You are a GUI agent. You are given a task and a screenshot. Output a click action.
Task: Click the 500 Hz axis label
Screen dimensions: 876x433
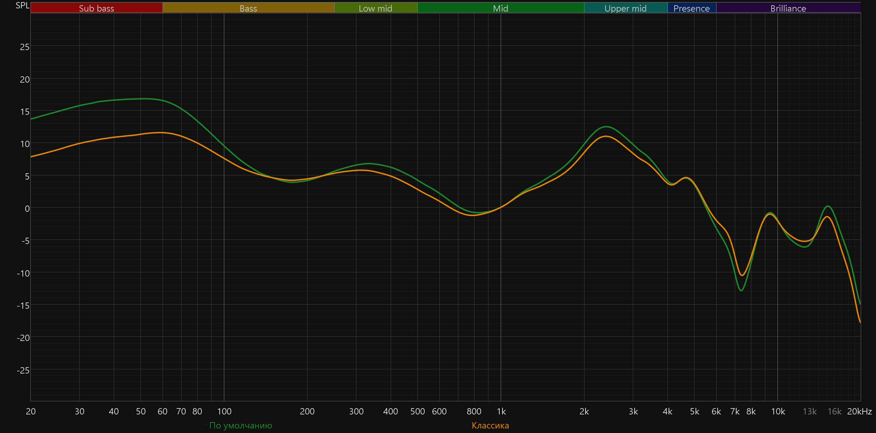pos(417,411)
